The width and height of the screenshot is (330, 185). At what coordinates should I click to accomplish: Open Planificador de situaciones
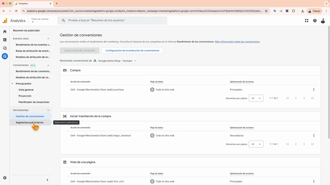coord(34,102)
